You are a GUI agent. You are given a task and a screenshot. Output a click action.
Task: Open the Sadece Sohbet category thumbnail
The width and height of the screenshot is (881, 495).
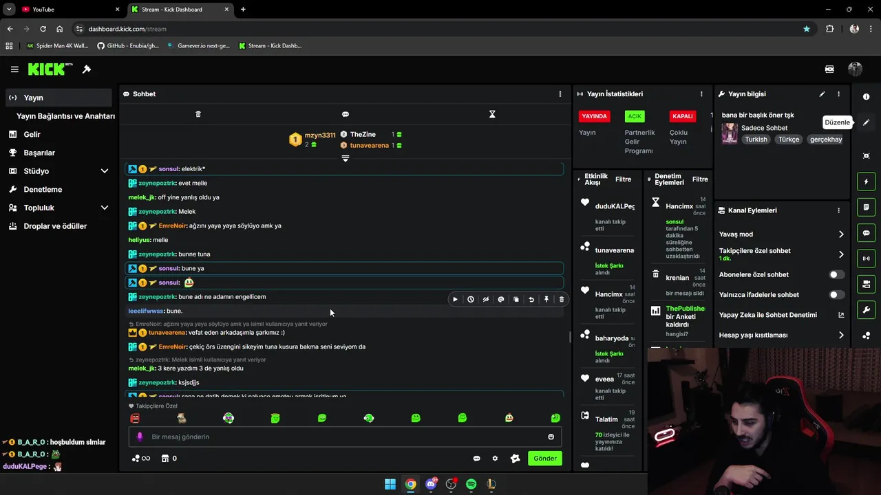[730, 133]
